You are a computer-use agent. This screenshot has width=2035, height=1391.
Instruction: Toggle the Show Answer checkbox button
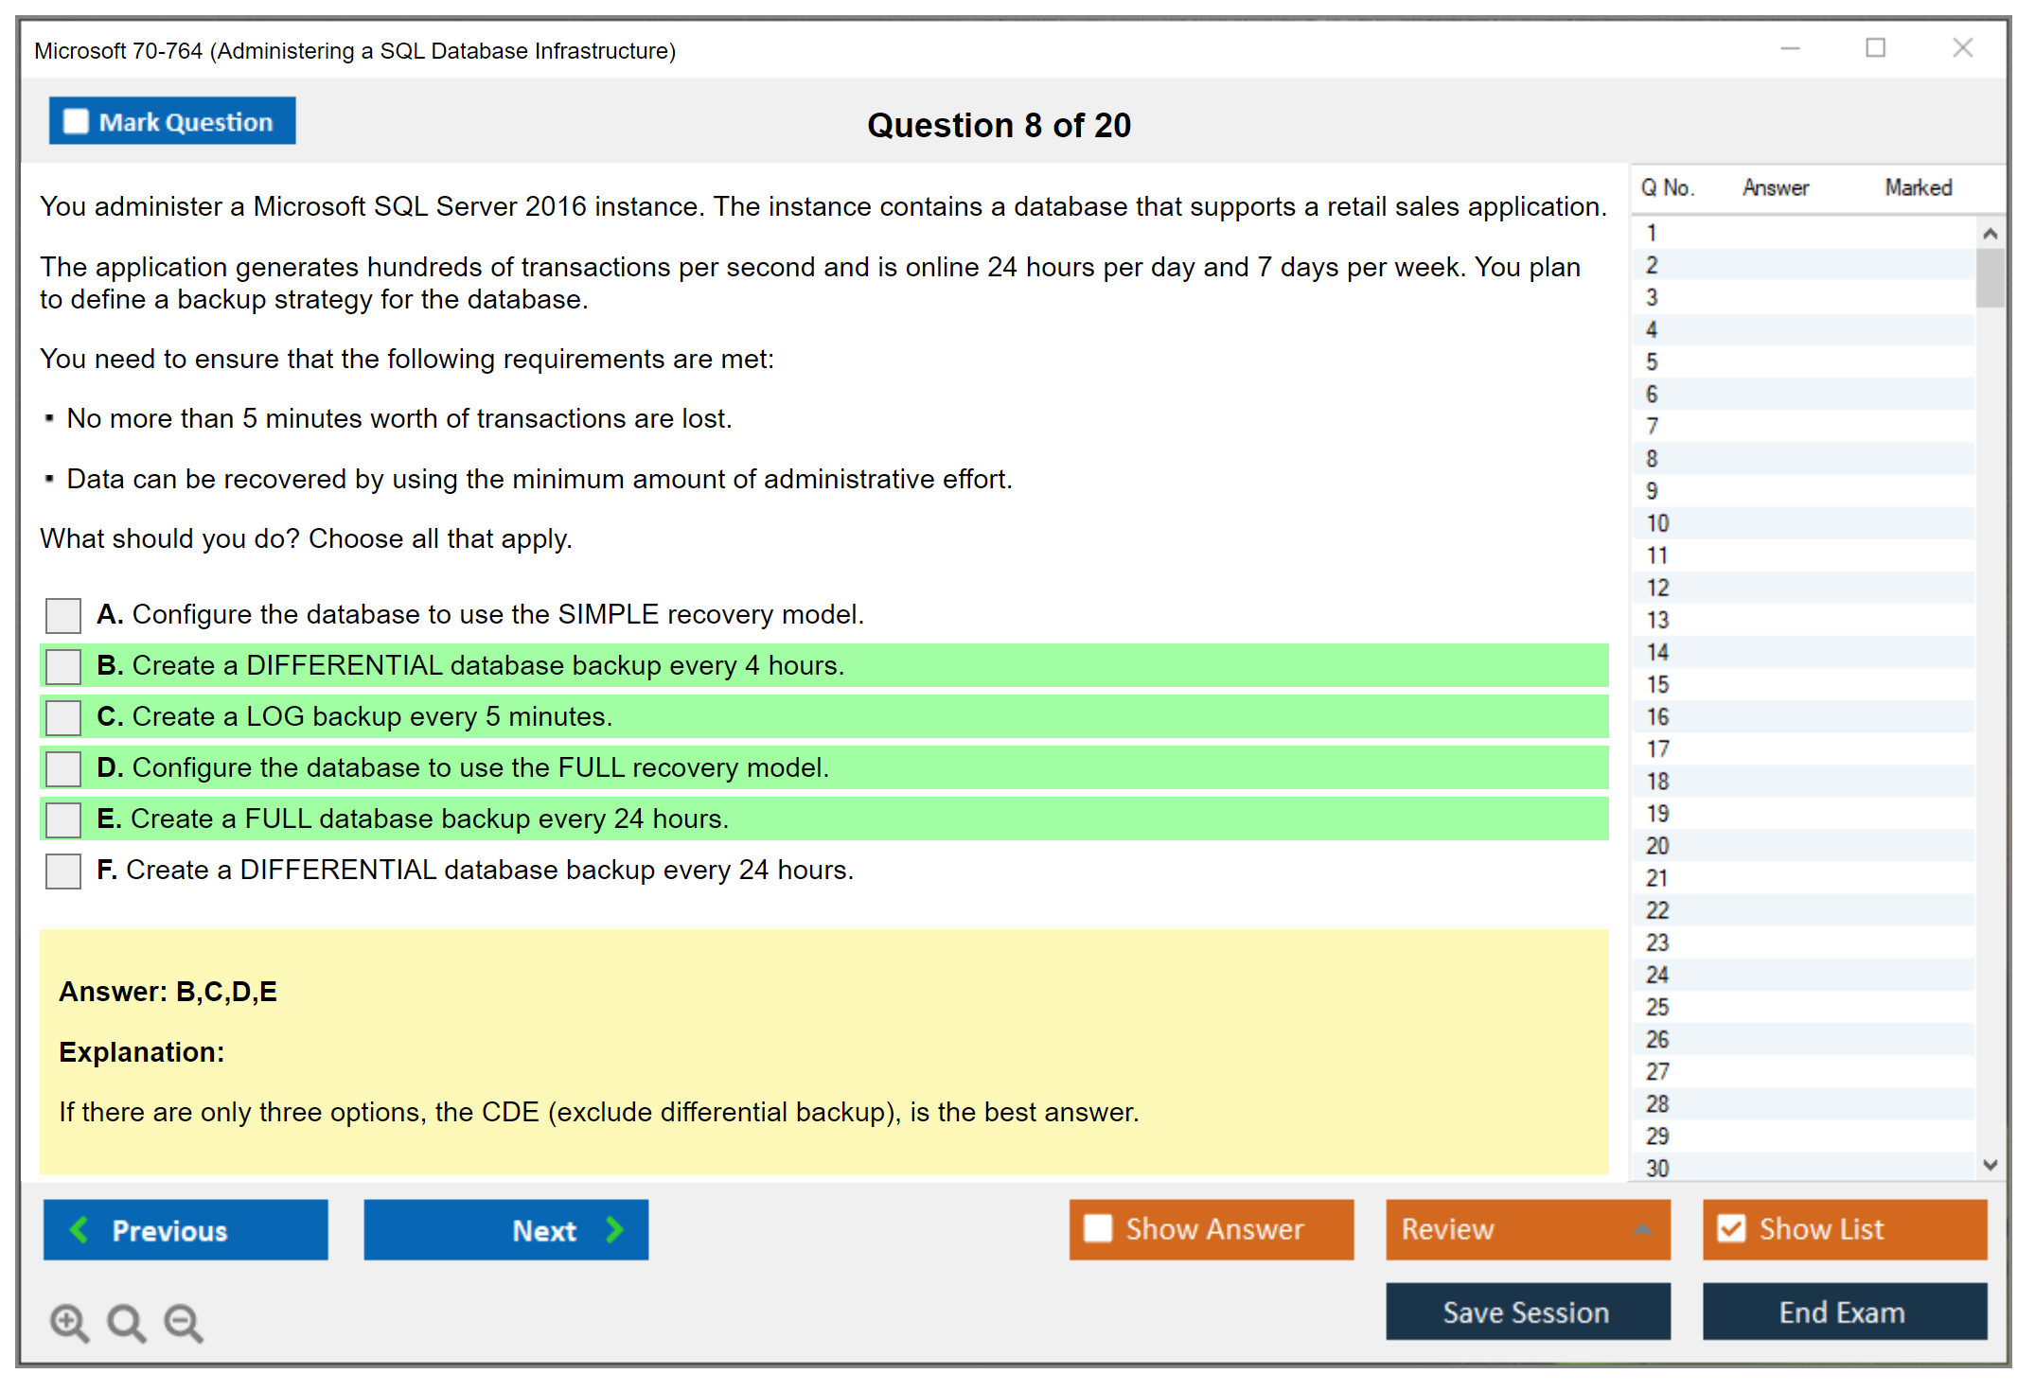tap(1098, 1228)
